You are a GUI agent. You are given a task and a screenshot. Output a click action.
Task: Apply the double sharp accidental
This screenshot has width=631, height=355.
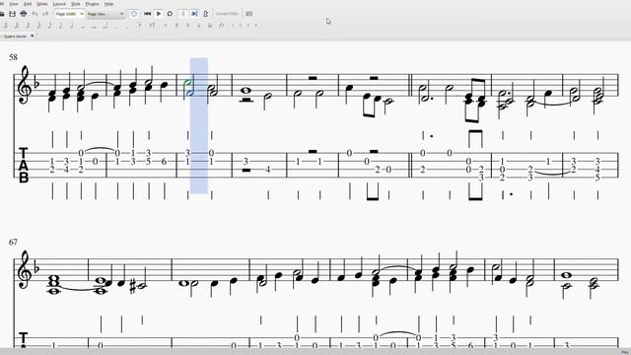(166, 26)
